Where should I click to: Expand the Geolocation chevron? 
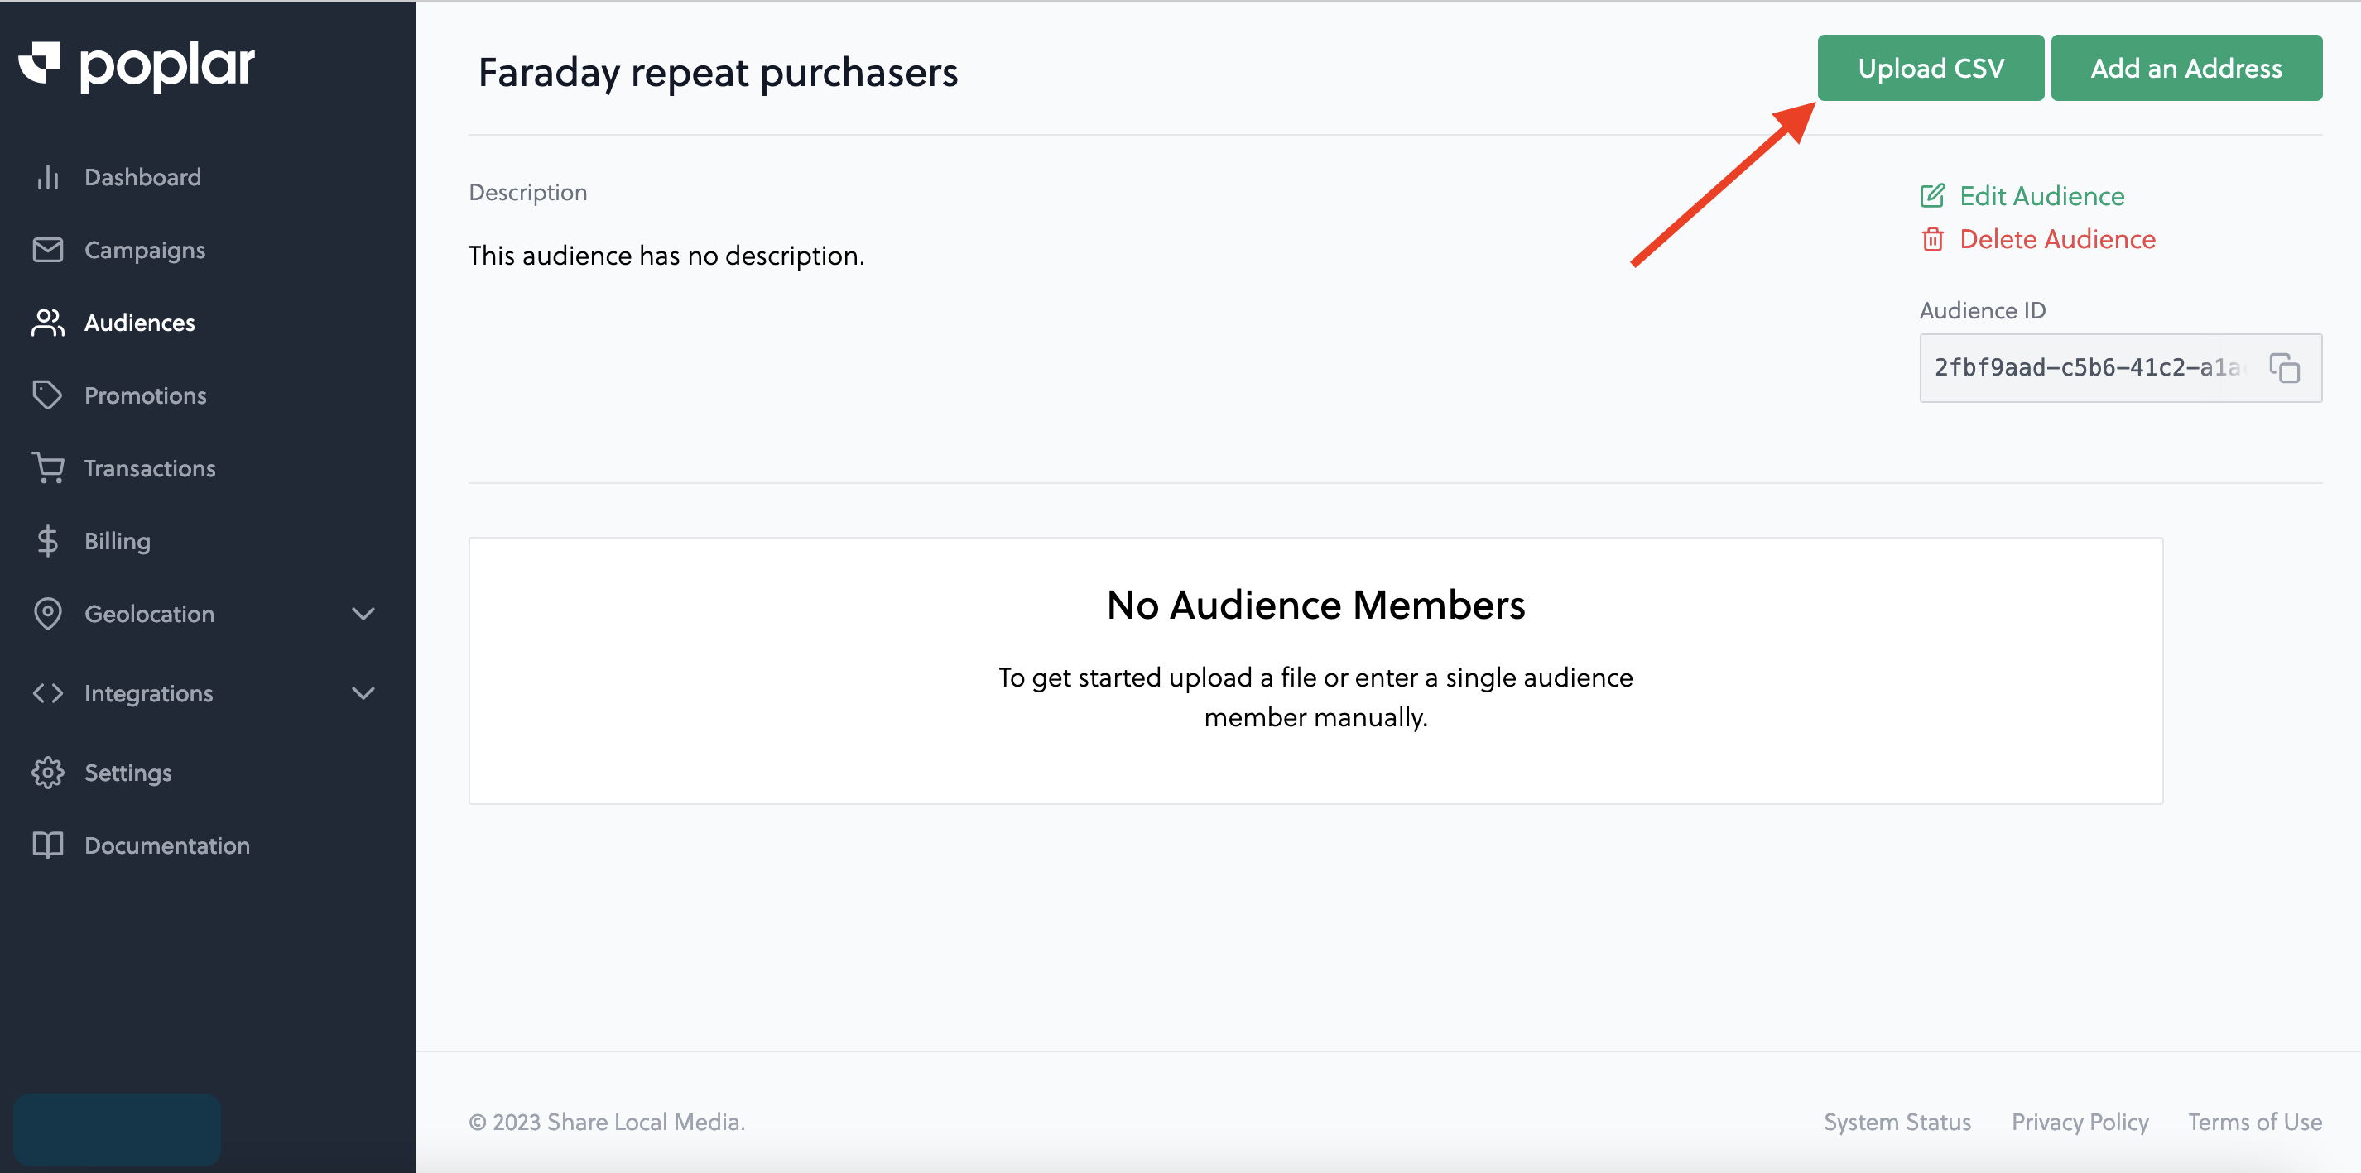coord(364,614)
